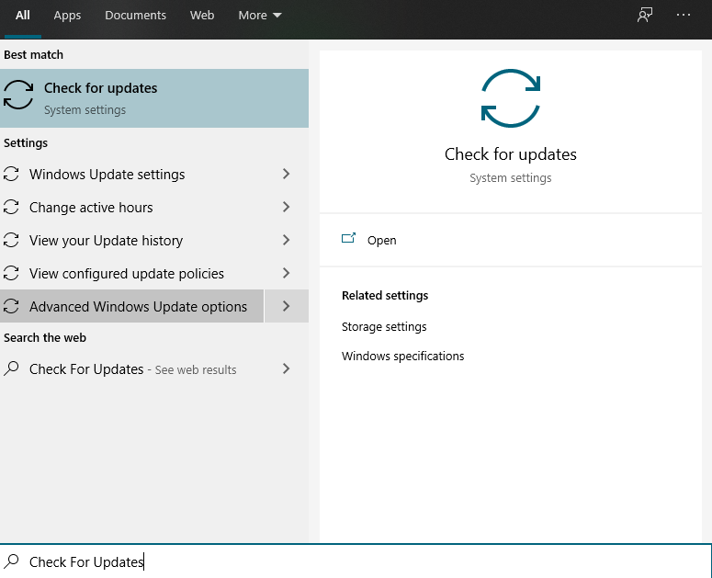Expand the web results arrow for Check For Updates
This screenshot has width=712, height=578.
point(286,368)
